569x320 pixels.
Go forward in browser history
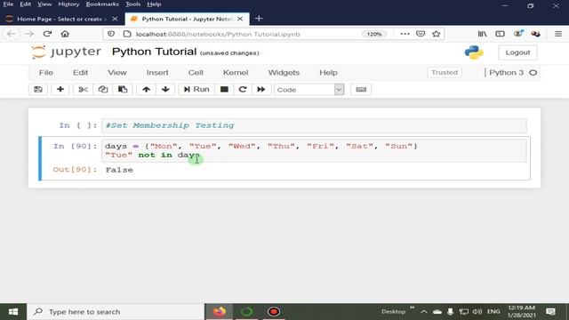29,34
